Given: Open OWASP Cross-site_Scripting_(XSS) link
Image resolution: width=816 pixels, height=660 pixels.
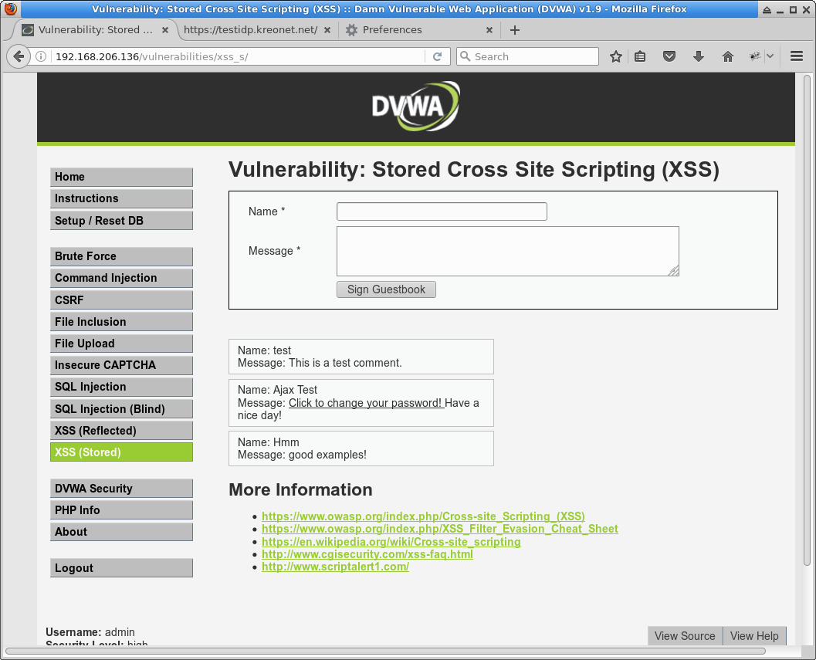Looking at the screenshot, I should [423, 516].
